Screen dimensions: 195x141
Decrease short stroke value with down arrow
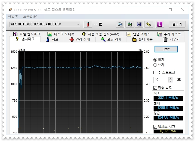tap(171, 81)
